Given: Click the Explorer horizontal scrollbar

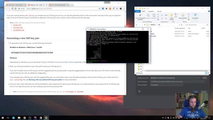Looking at the screenshot, I should point(177,71).
